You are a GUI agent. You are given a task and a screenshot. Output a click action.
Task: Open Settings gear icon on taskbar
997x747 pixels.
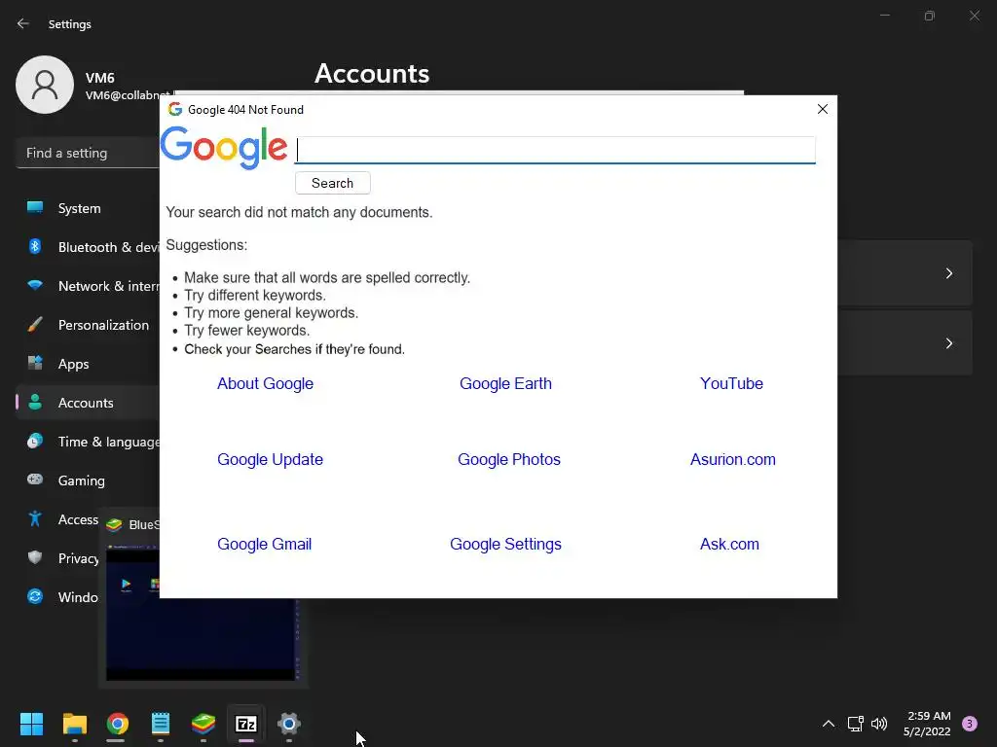click(x=288, y=724)
